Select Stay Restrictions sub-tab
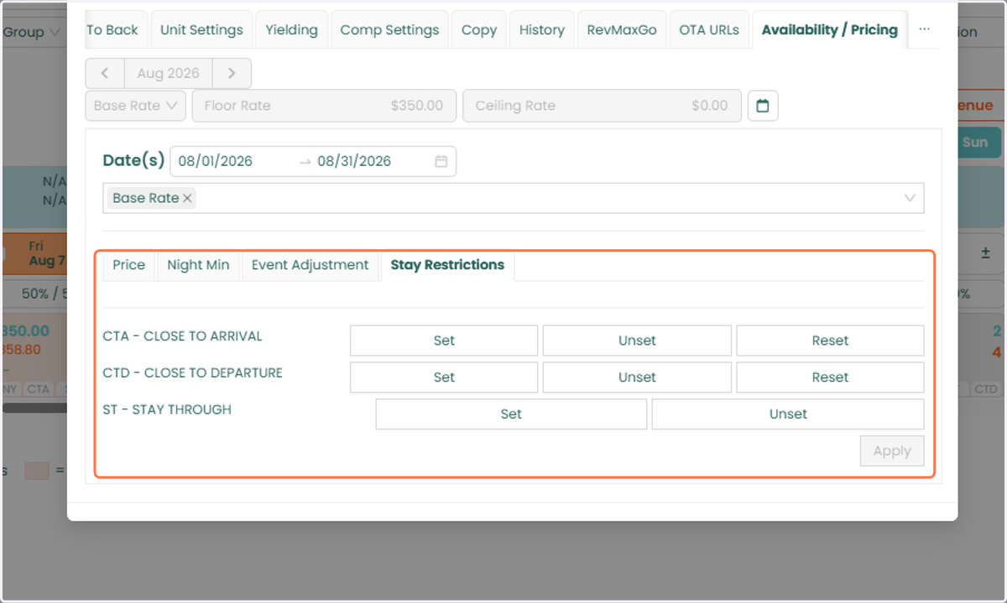 click(447, 265)
